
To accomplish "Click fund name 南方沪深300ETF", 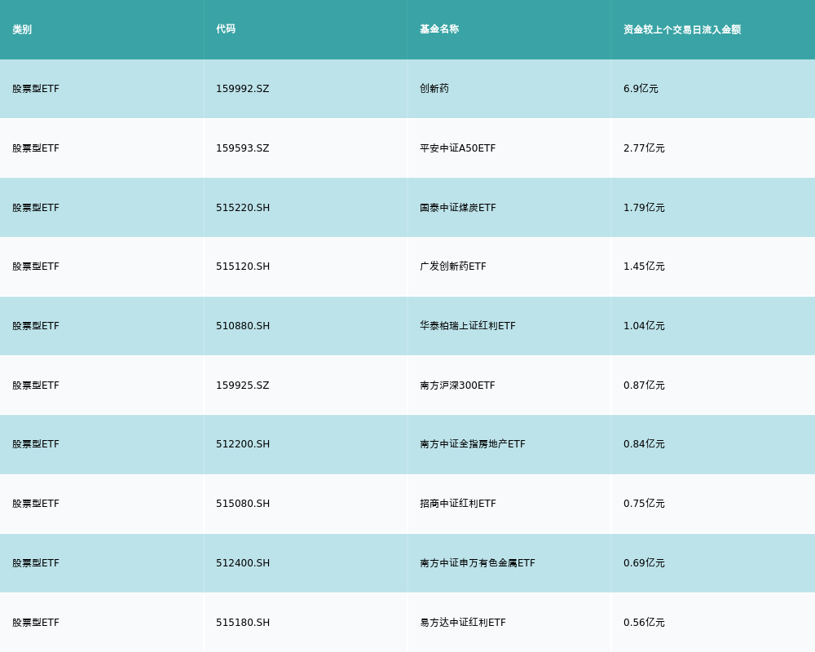I will (457, 385).
